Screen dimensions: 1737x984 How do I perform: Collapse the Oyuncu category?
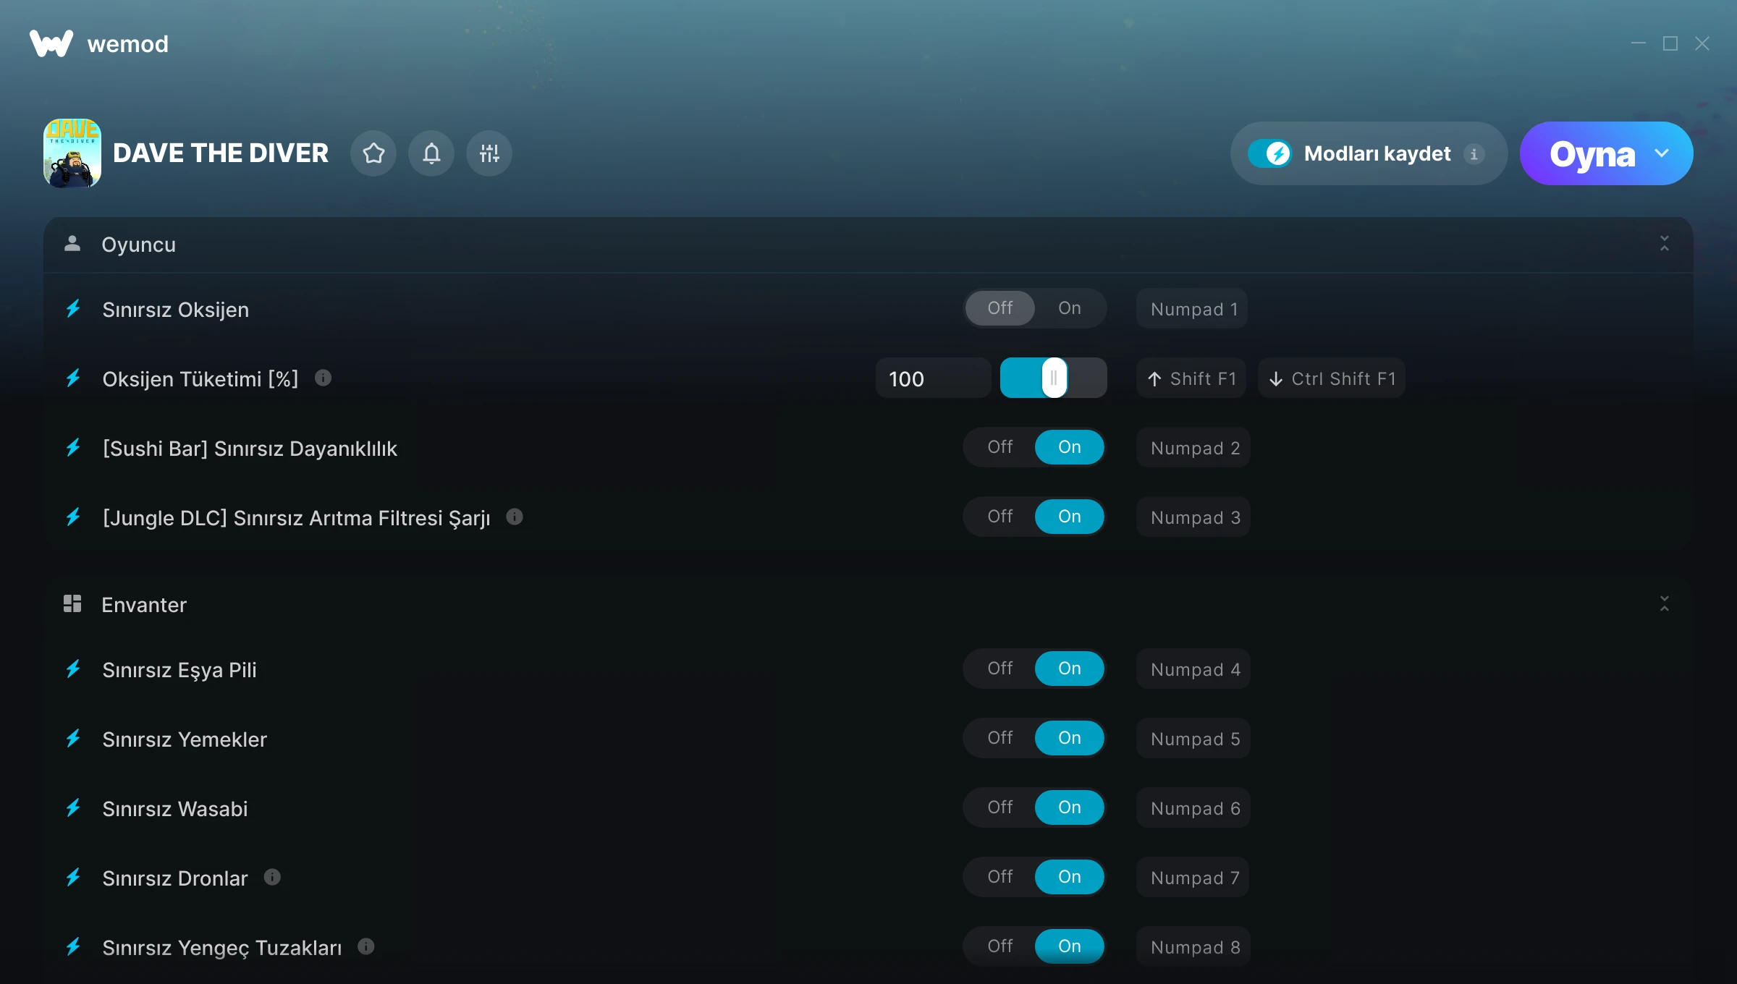point(1665,244)
